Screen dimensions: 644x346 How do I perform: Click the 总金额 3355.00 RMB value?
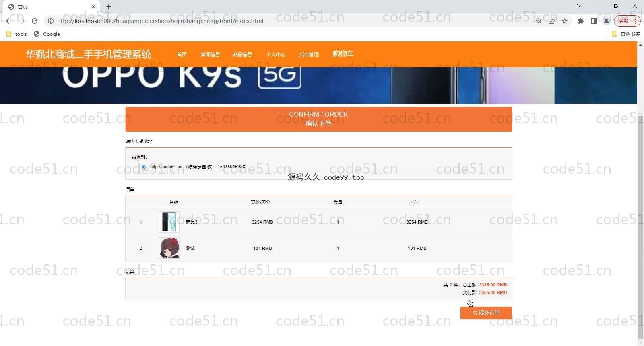(493, 285)
